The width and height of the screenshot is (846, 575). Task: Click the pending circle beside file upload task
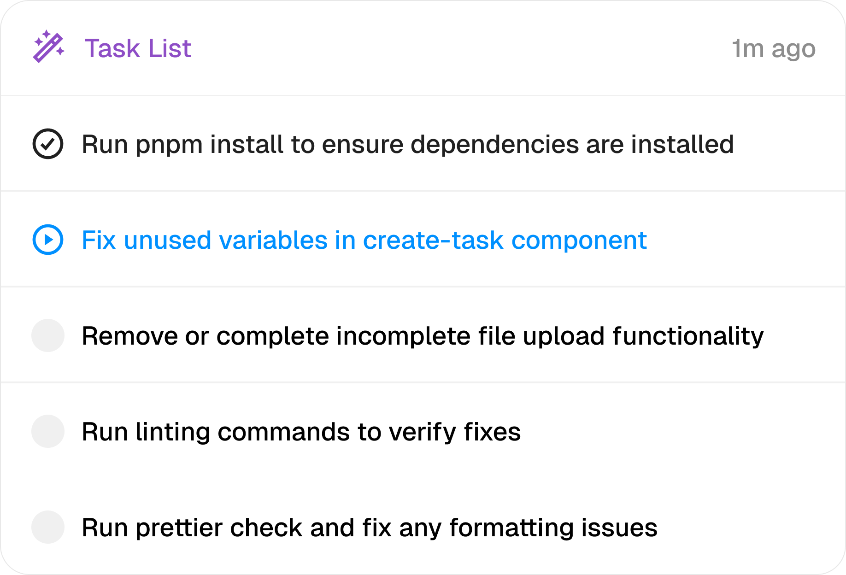pyautogui.click(x=48, y=335)
